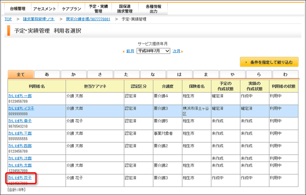Open the ケアプラン menu

[x=72, y=9]
